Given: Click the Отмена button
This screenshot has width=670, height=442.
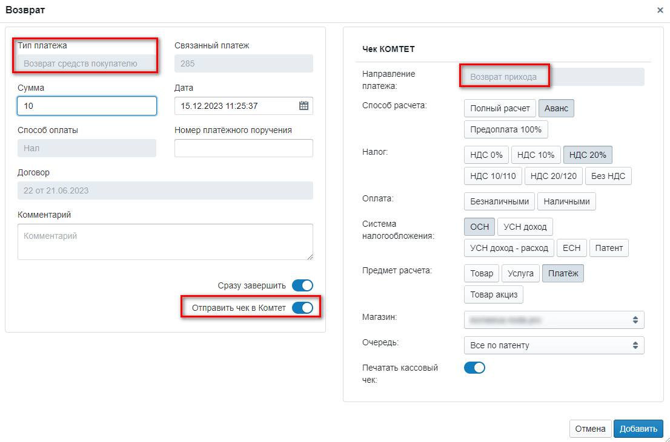Looking at the screenshot, I should tap(591, 429).
